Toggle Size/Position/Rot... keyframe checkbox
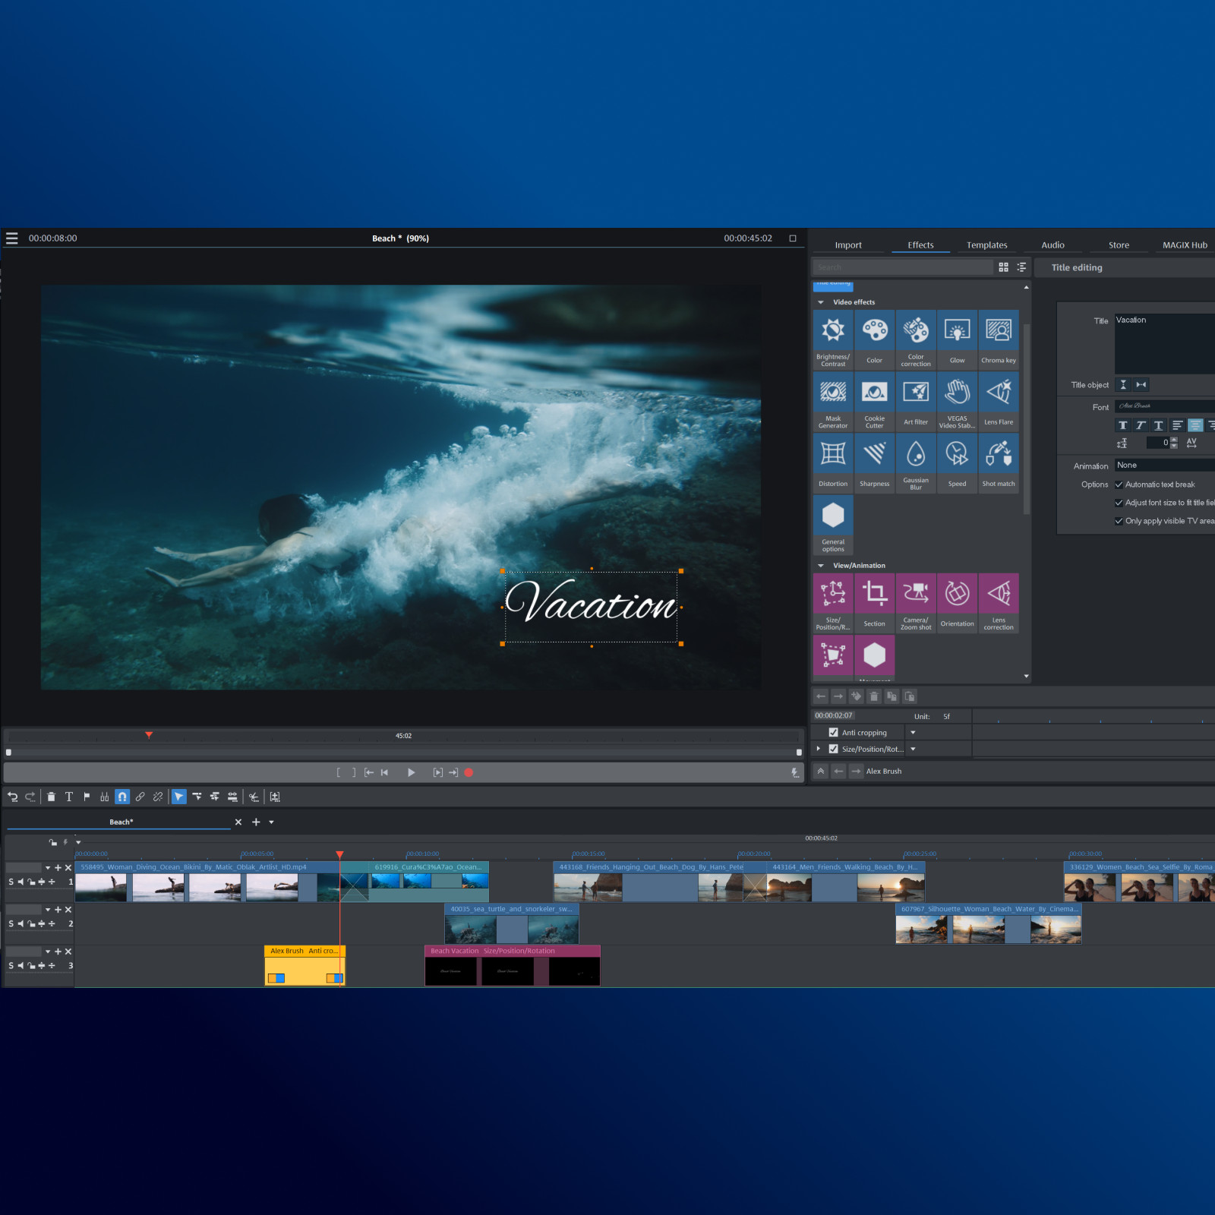This screenshot has width=1215, height=1215. click(833, 749)
